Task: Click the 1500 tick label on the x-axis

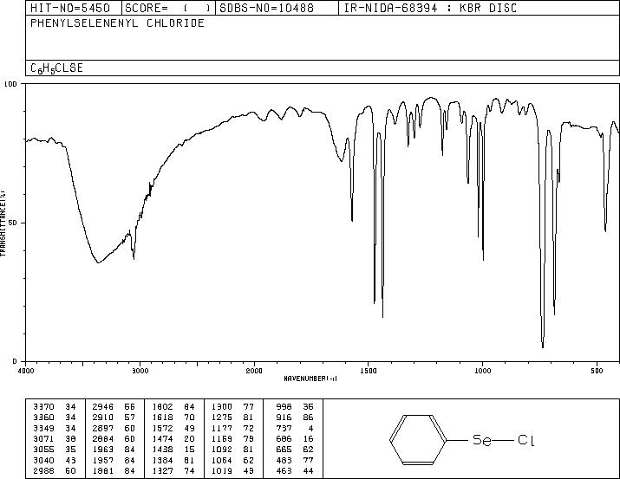Action: pos(369,371)
